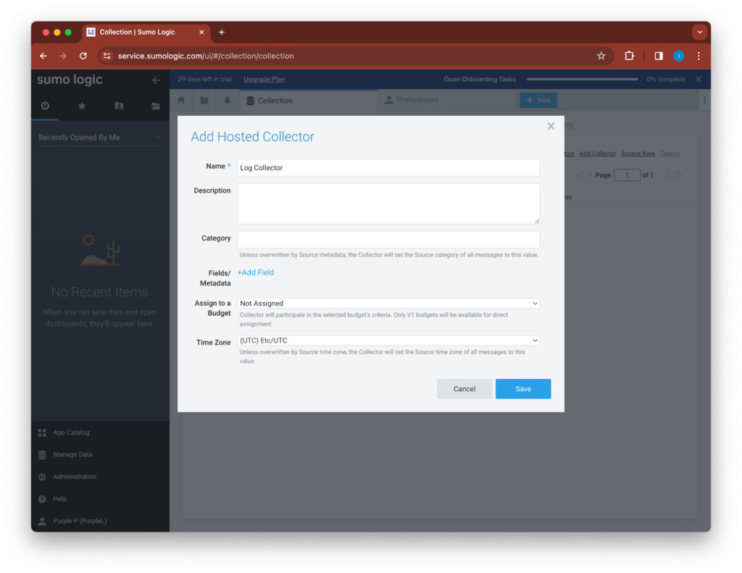This screenshot has width=742, height=573.
Task: Open the alerts bell icon
Action: (228, 100)
